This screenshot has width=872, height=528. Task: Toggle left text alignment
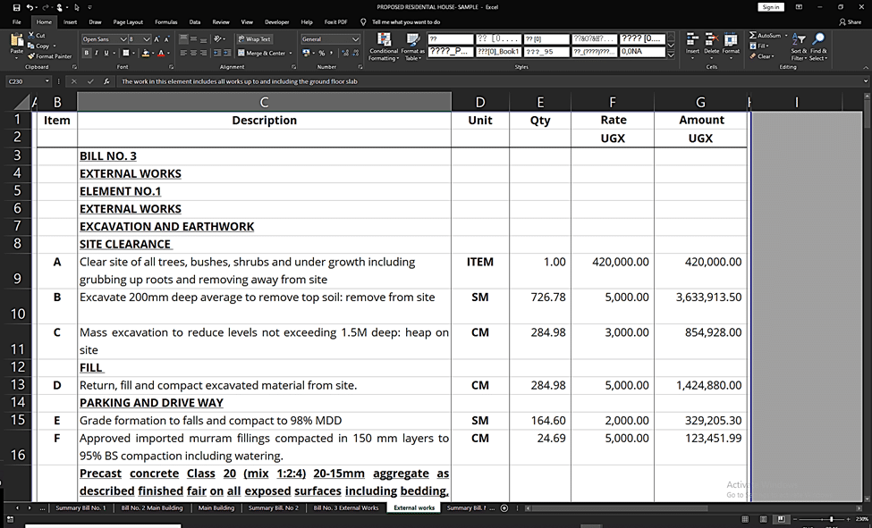coord(183,53)
